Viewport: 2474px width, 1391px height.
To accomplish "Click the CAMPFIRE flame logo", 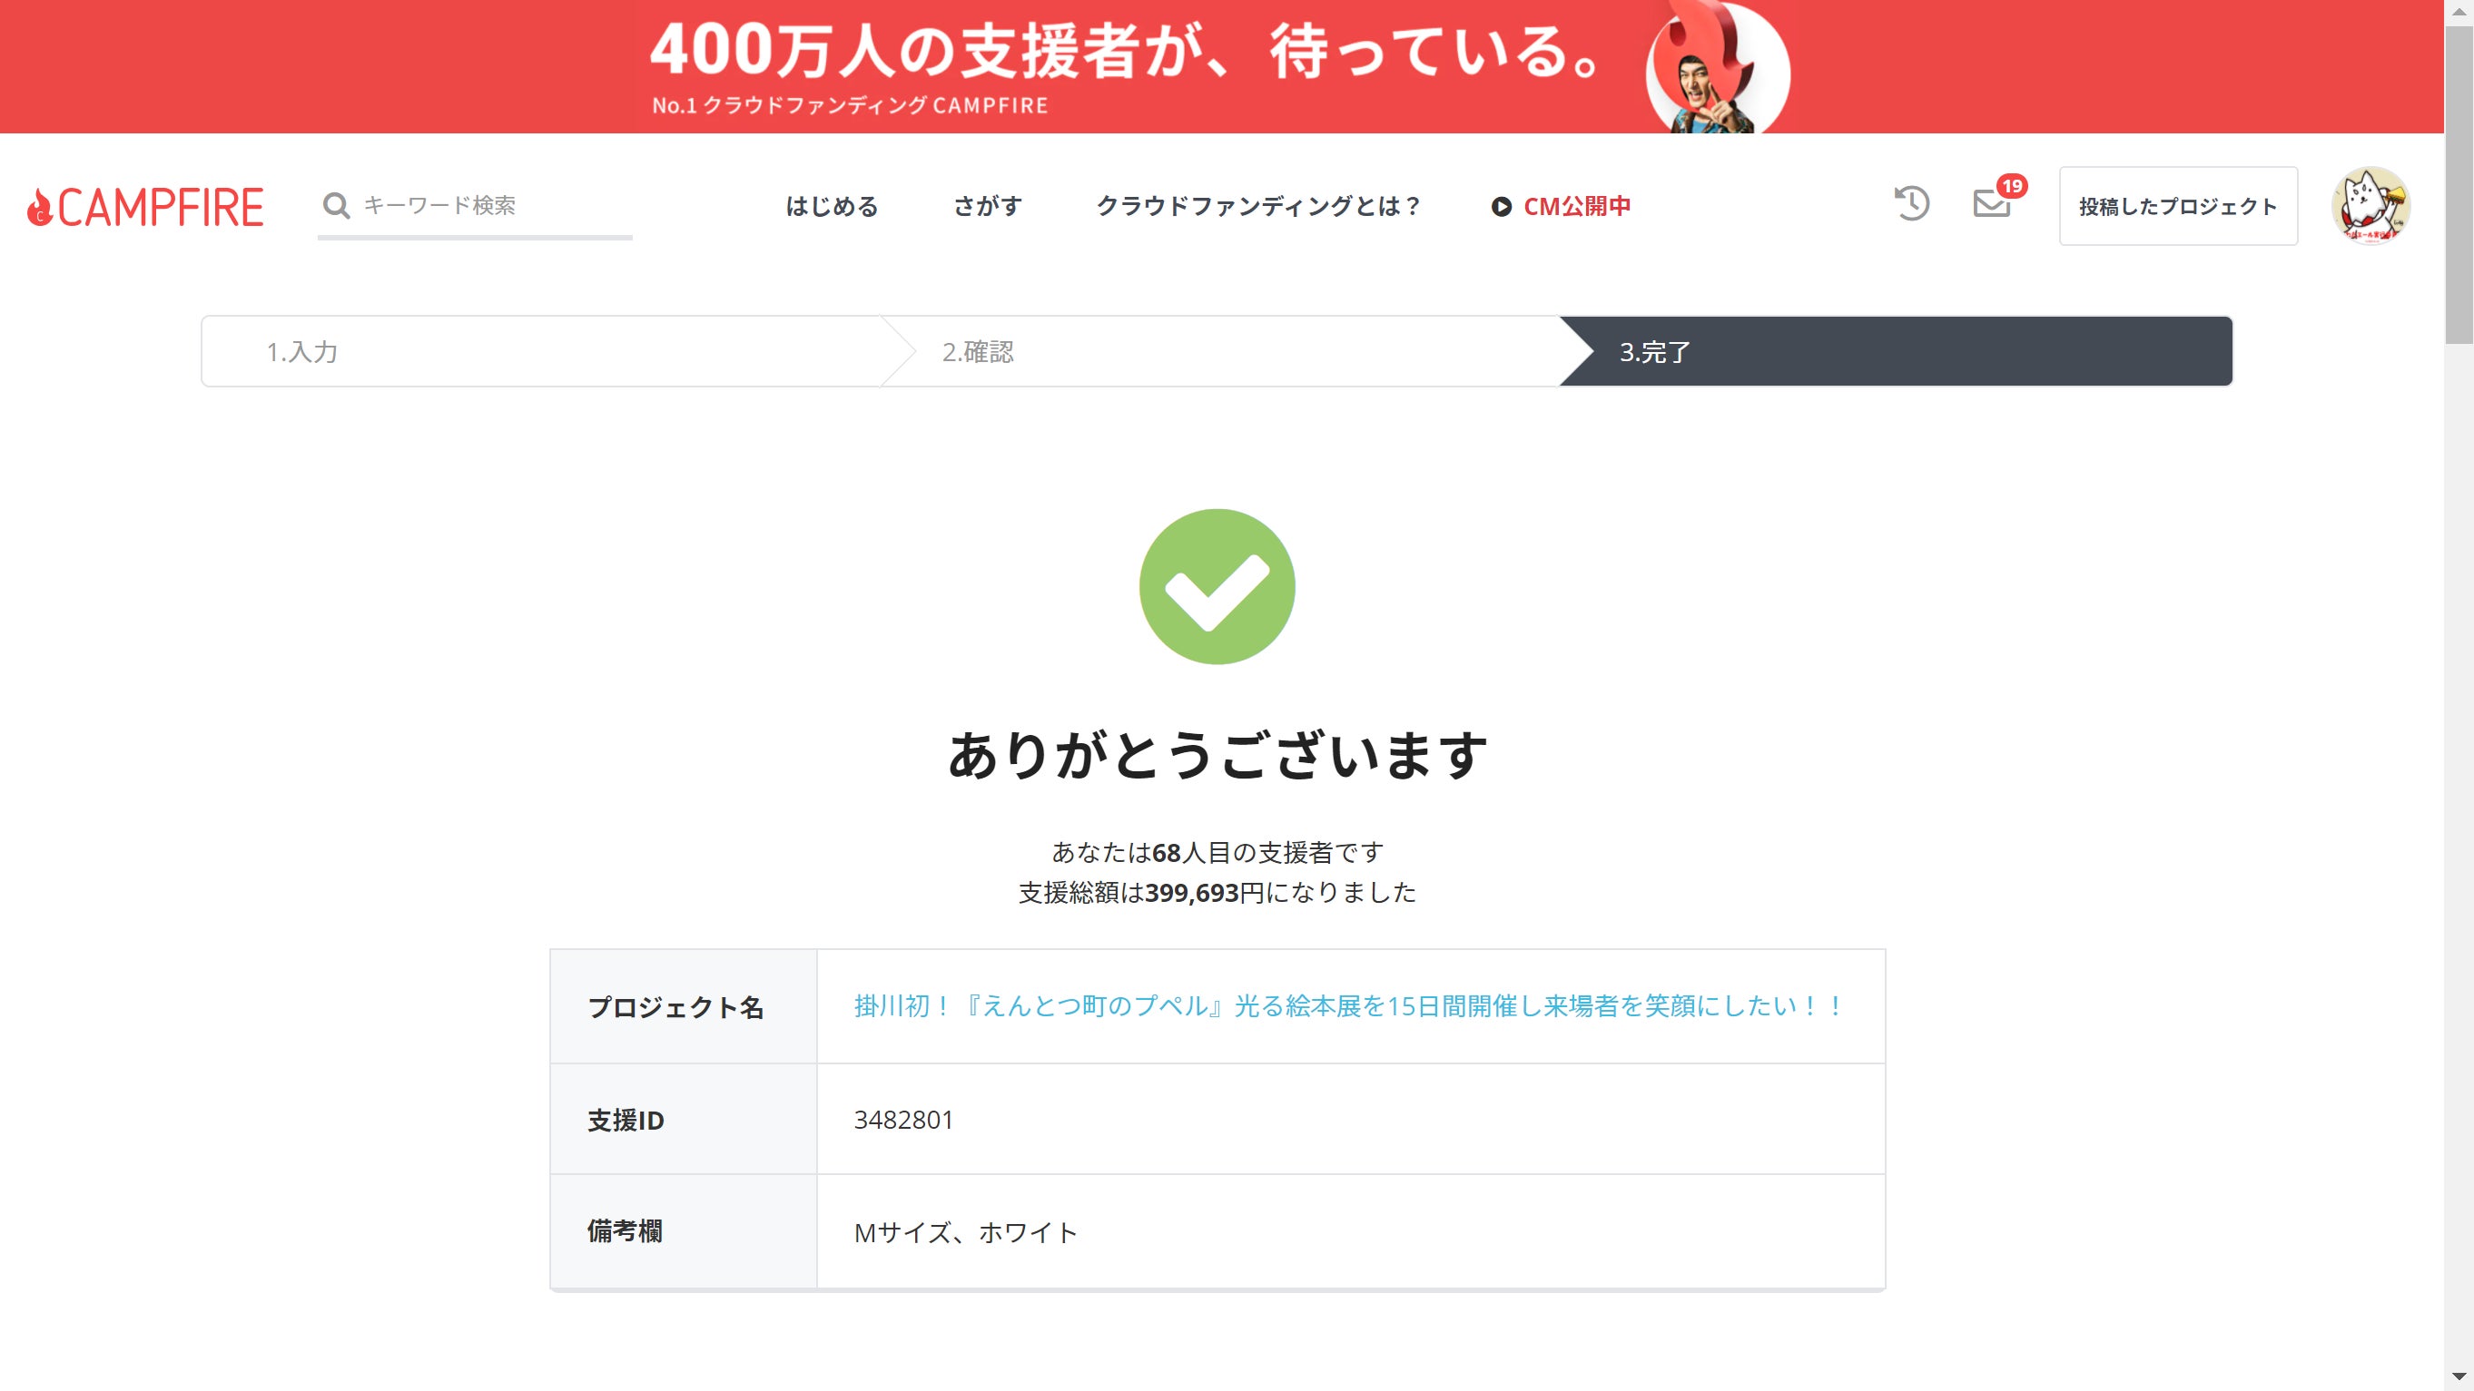I will [146, 208].
